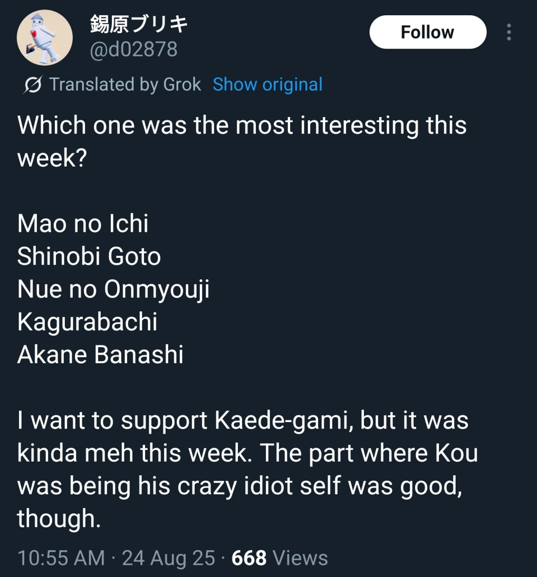Viewport: 537px width, 577px height.
Task: Select the Translated by Grok label
Action: [x=125, y=85]
